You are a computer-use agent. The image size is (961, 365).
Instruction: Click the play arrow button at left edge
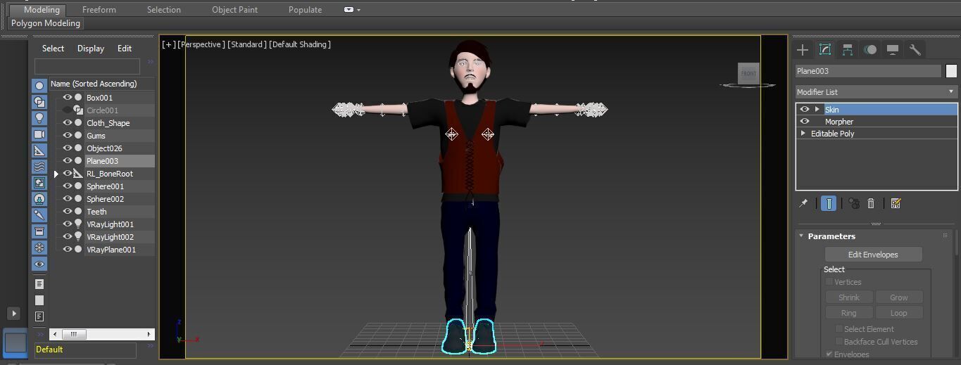point(13,313)
